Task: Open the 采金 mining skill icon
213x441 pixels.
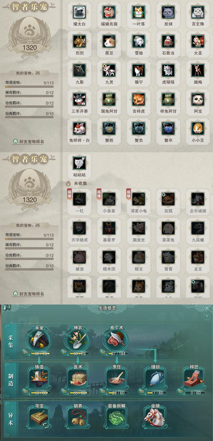Action: 39,340
